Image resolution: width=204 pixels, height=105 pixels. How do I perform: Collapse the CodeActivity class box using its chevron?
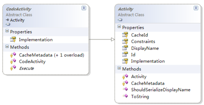point(84,8)
